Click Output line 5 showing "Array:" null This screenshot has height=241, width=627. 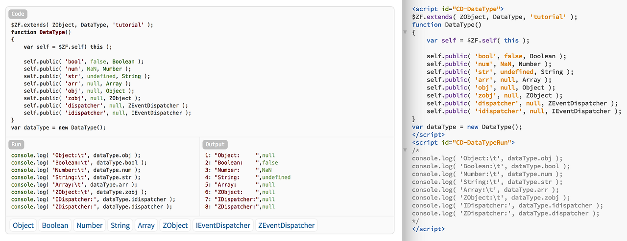click(x=240, y=185)
